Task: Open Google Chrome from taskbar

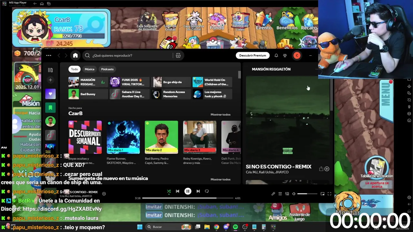Action: 216,227
